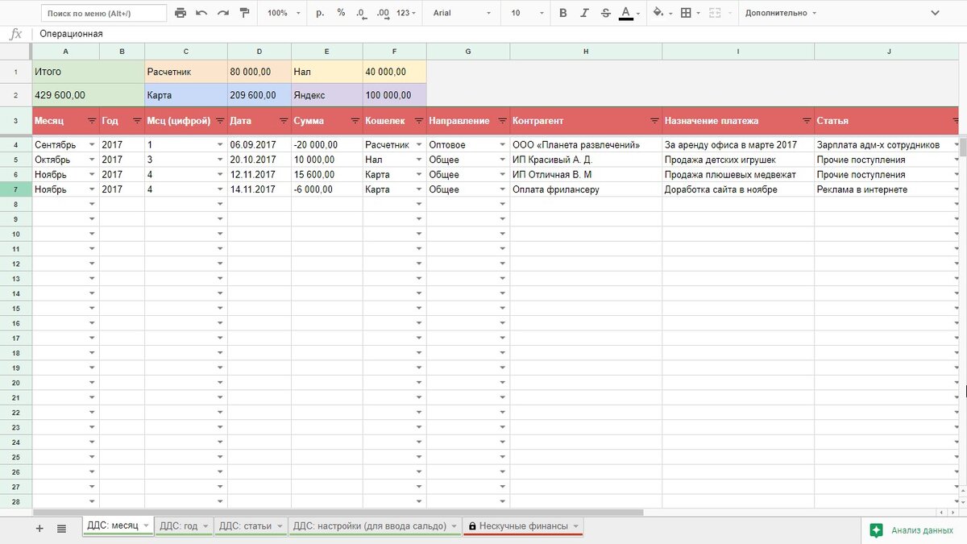Viewport: 967px width, 544px height.
Task: Select the Итого cell
Action: pyautogui.click(x=89, y=72)
